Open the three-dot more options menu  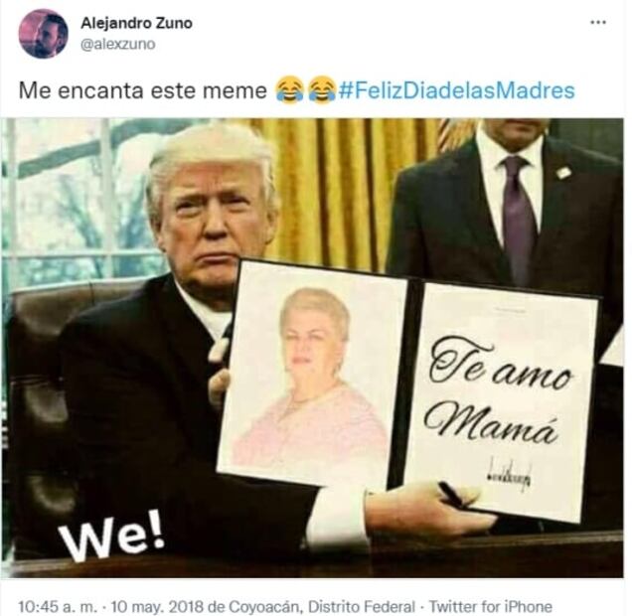tap(598, 23)
